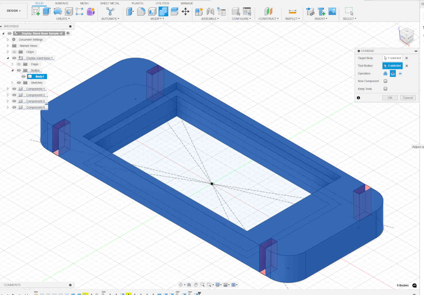
Task: Select the Extrude tool icon
Action: click(x=47, y=12)
